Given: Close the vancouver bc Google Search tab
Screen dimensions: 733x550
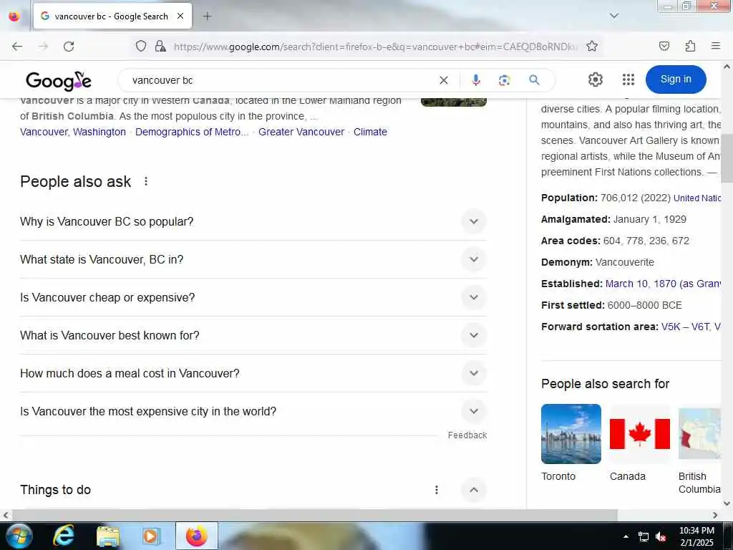Looking at the screenshot, I should [180, 16].
